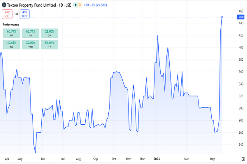Click the Performance heading
Viewport: 247px width, 164px height.
pos(11,25)
